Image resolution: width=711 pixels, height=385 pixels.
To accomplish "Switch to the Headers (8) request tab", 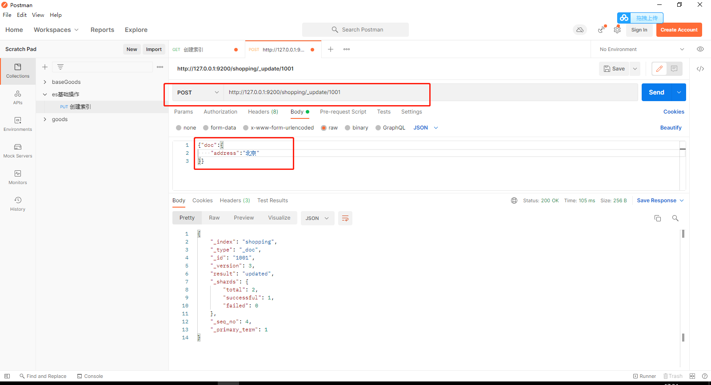I will pos(263,112).
